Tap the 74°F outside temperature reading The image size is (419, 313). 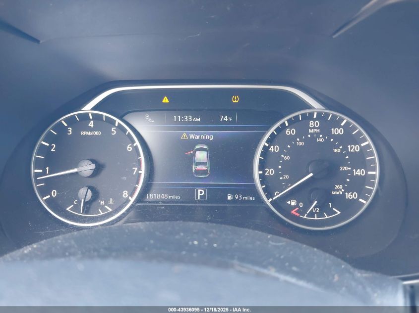tap(226, 119)
